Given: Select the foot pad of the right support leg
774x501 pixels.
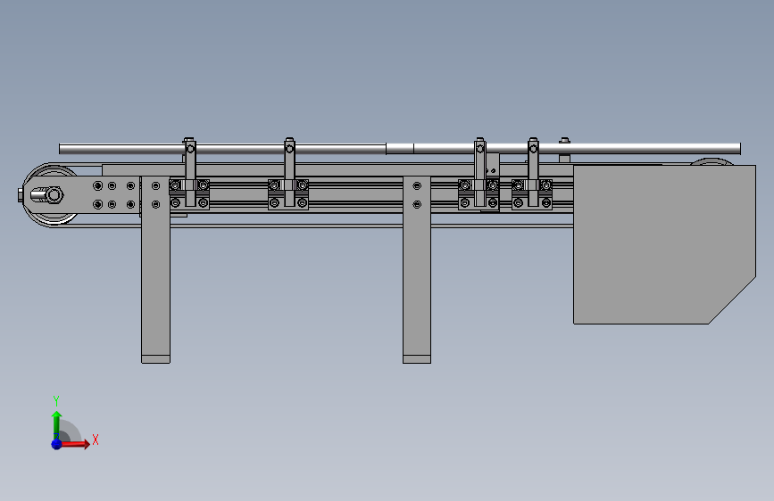Looking at the screenshot, I should point(417,359).
